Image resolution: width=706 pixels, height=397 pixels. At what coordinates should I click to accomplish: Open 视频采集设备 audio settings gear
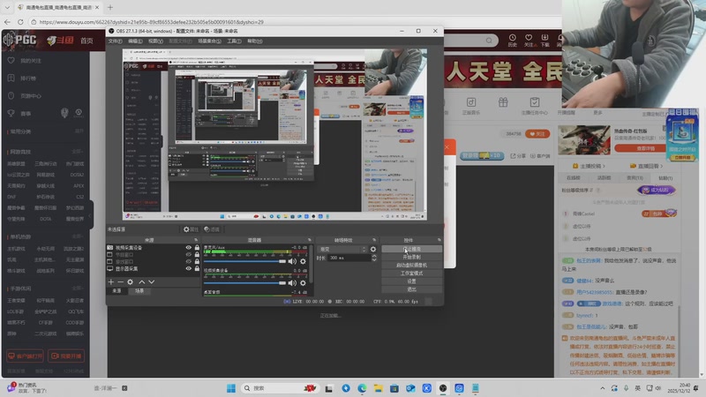(x=303, y=283)
